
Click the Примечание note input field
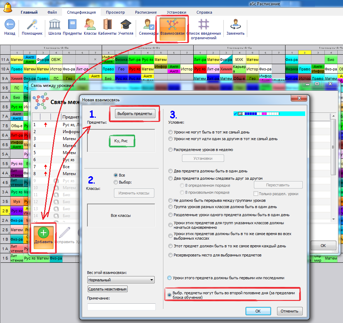[x=121, y=307]
